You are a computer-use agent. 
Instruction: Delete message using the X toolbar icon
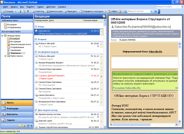tap(28, 11)
